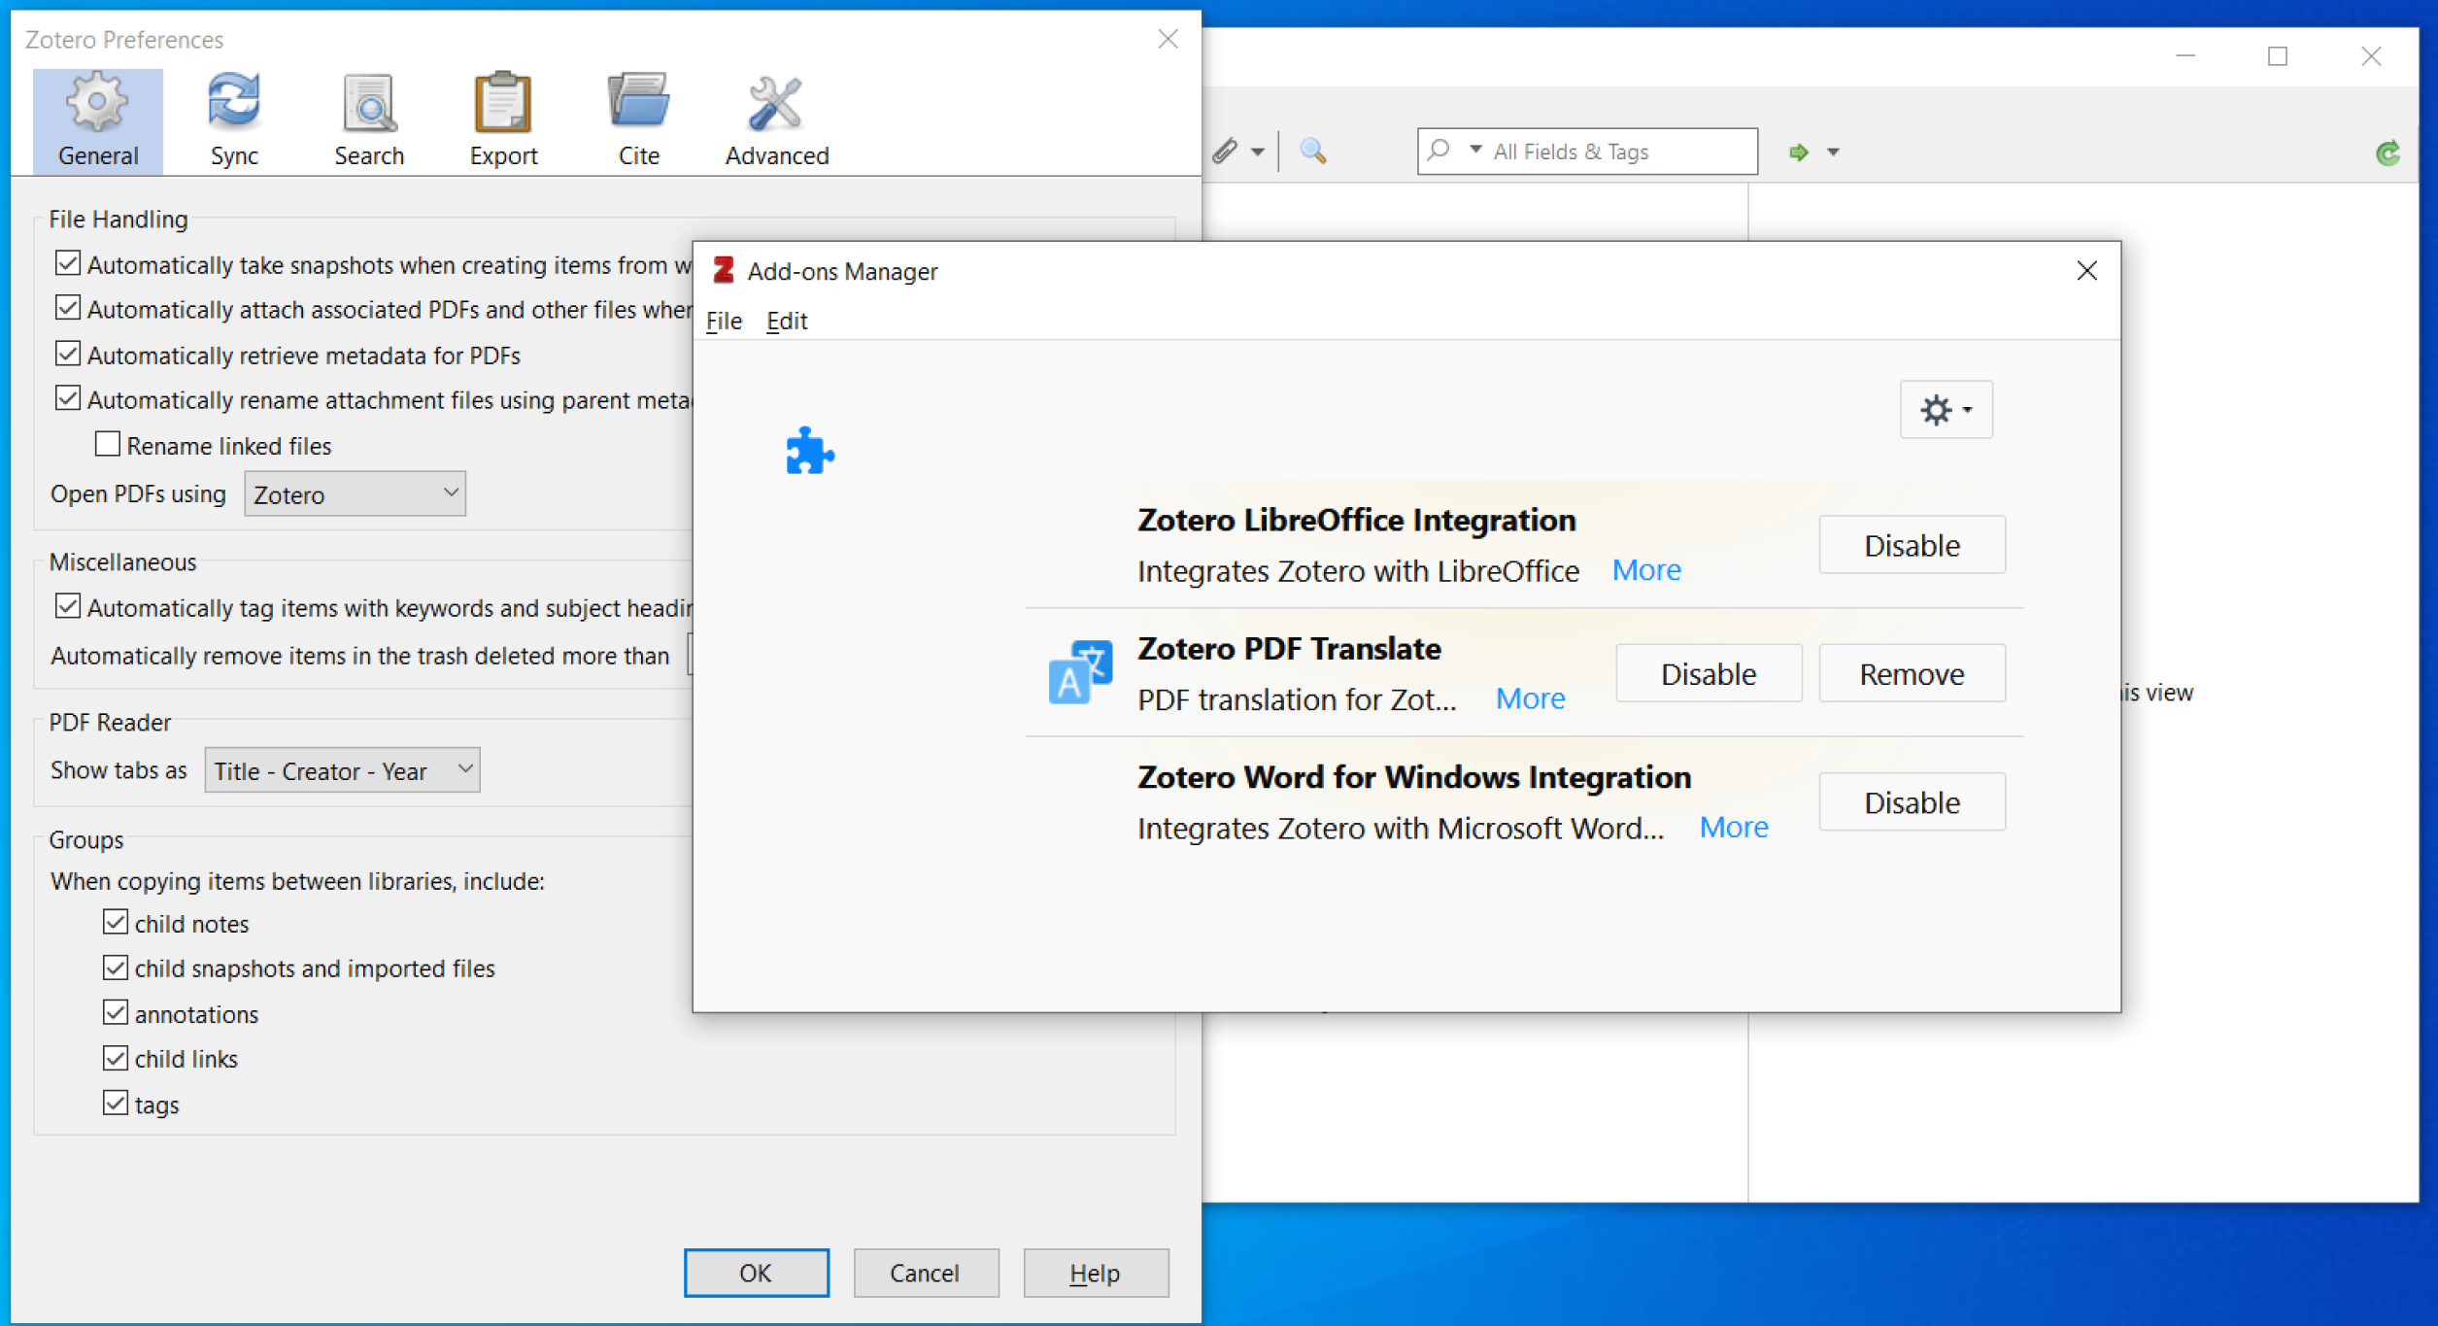Open the Open PDFs using dropdown

coord(355,493)
